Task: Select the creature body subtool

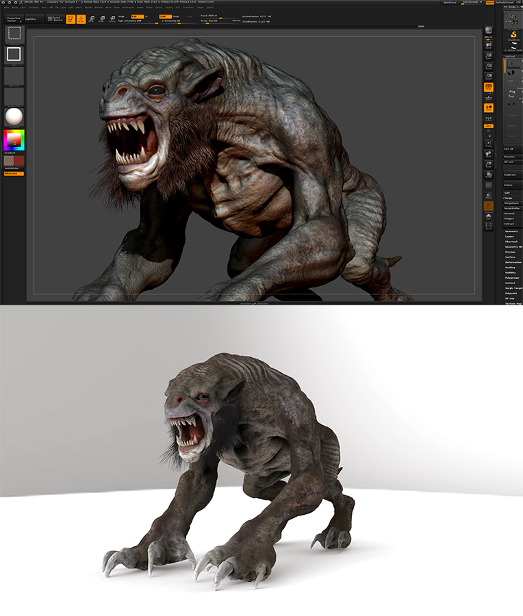Action: tap(511, 63)
